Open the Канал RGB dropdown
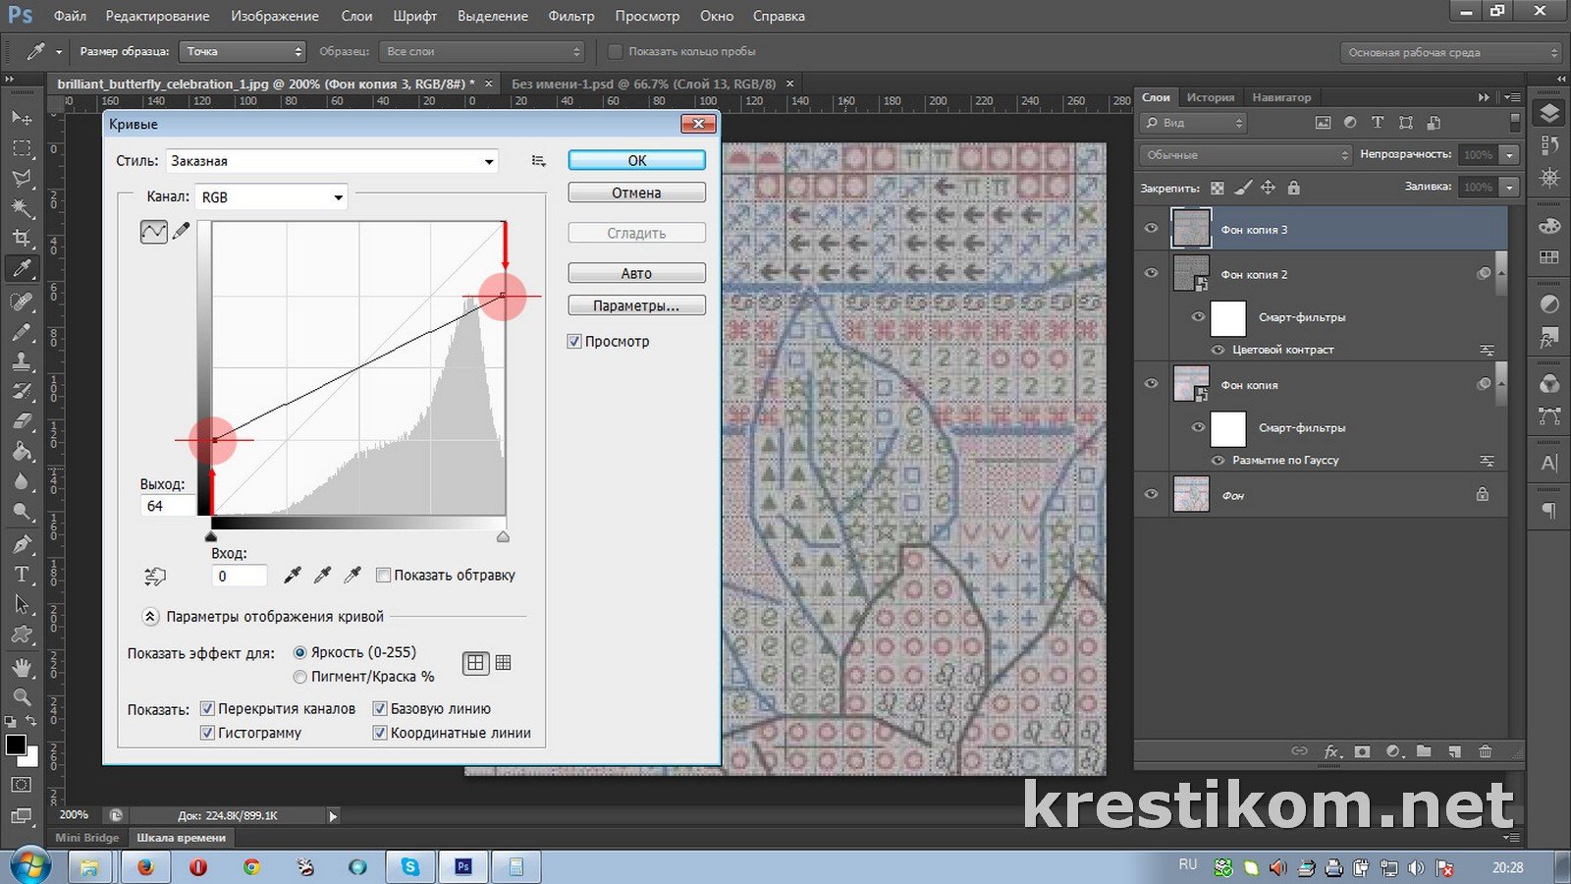Screen dimensions: 1571x884 coord(272,197)
